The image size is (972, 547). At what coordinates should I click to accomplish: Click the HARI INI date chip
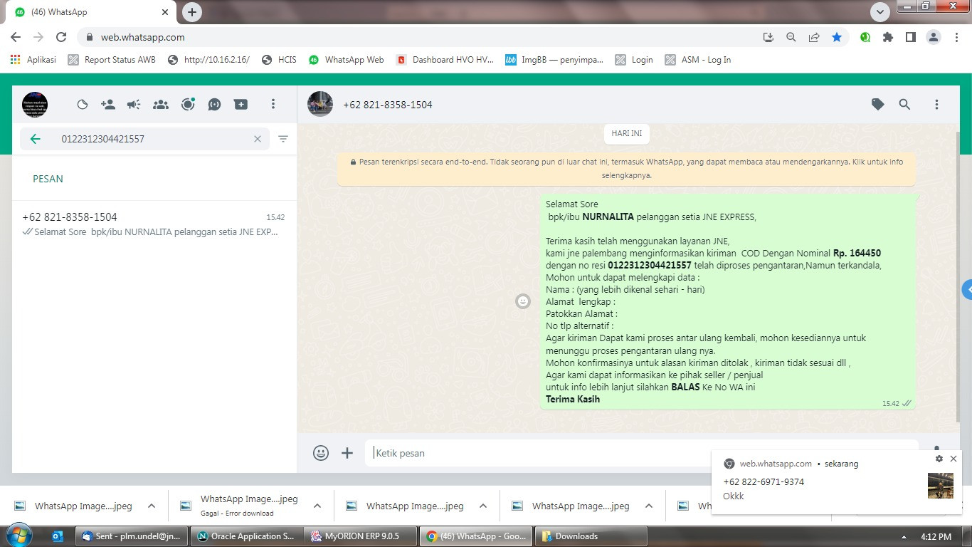[627, 133]
